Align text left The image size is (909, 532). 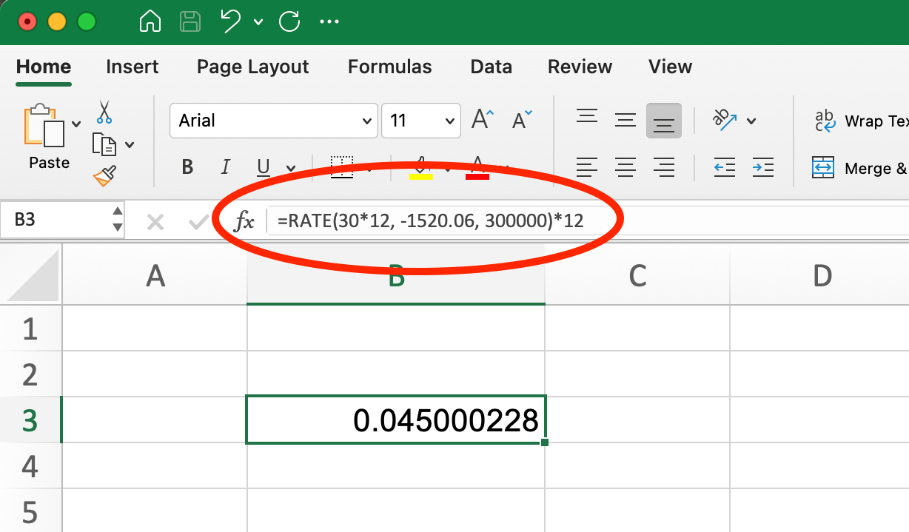587,168
